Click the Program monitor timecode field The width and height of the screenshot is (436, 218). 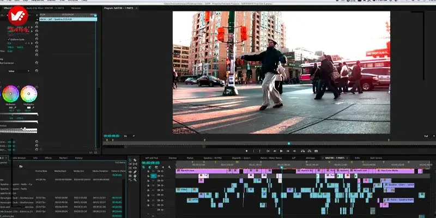pos(112,136)
